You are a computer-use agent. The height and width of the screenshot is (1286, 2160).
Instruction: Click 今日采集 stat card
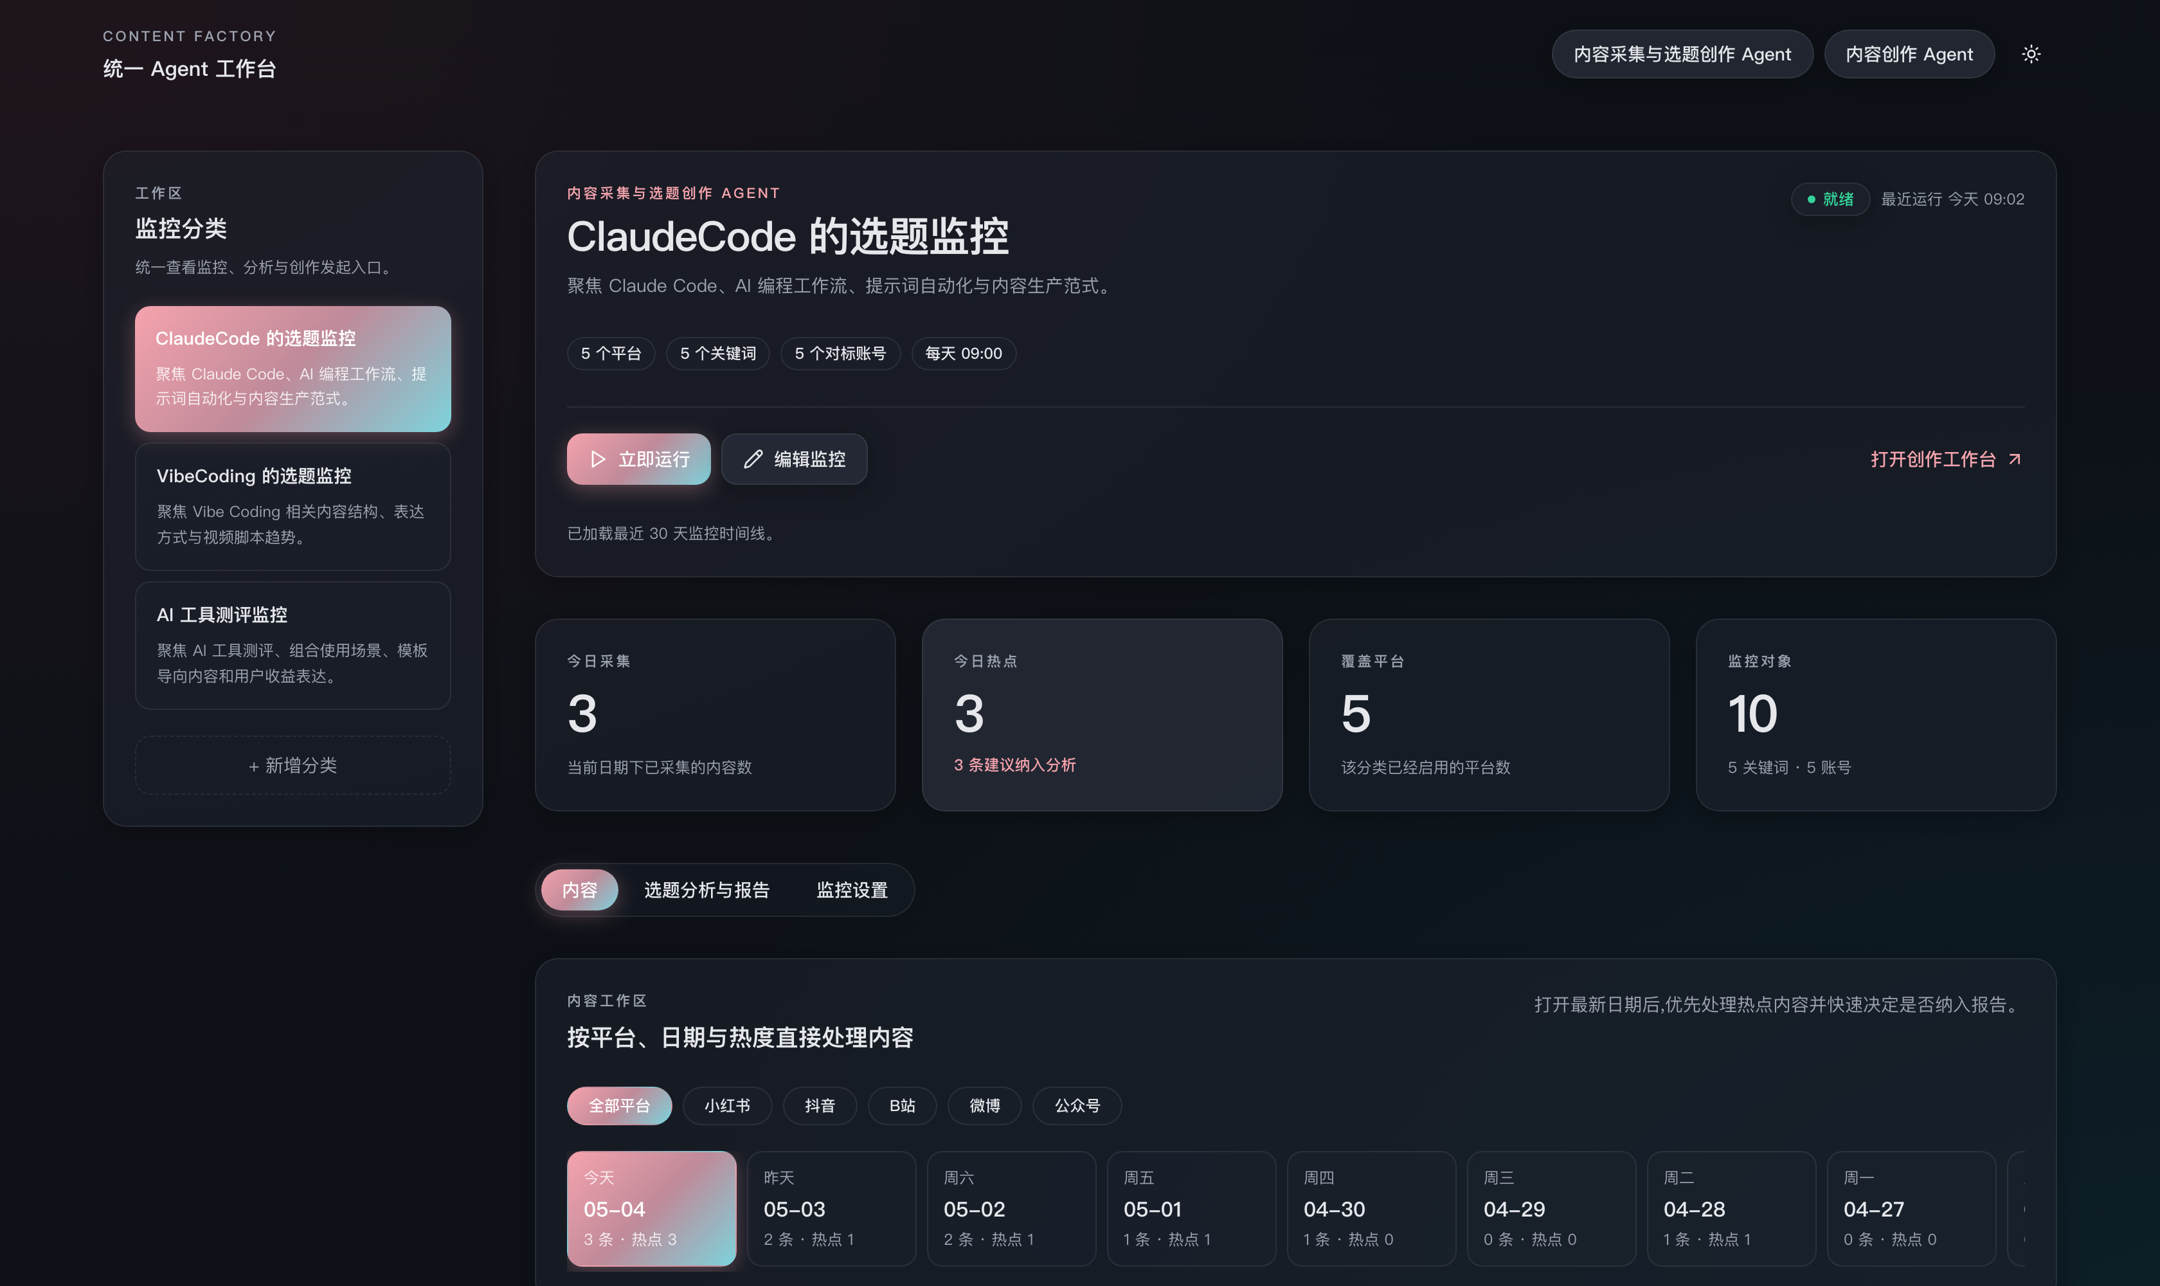click(715, 715)
